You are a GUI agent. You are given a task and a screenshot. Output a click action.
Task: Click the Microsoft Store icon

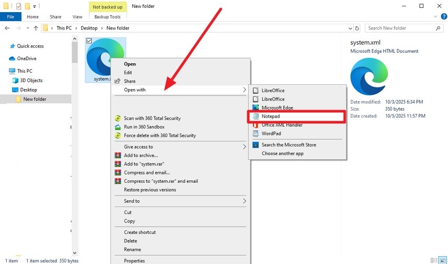coord(256,145)
